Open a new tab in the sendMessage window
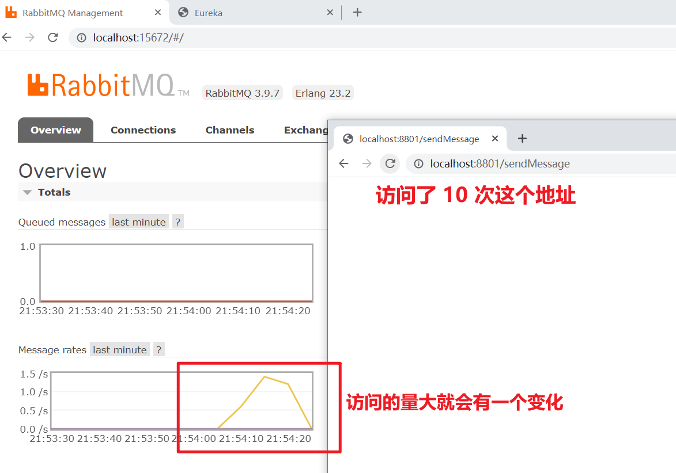This screenshot has height=473, width=676. 522,139
